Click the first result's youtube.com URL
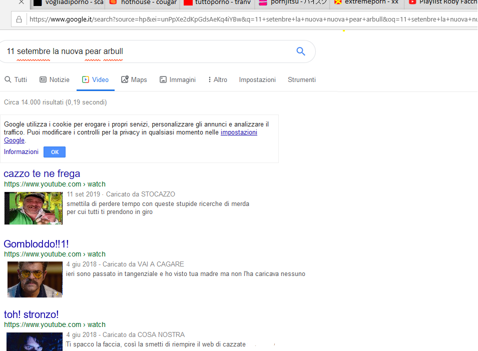 pos(55,184)
